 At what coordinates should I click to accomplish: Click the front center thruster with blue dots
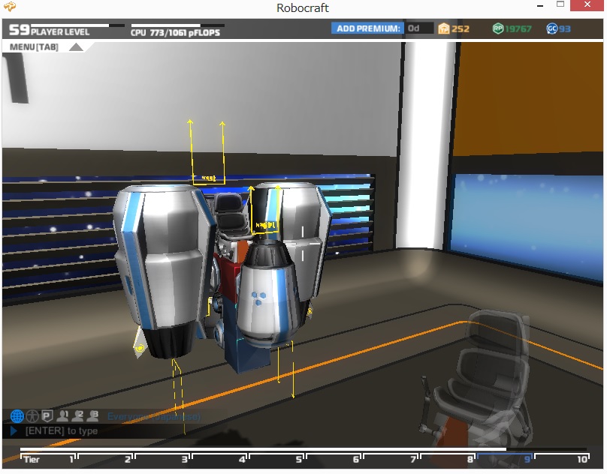(x=269, y=294)
